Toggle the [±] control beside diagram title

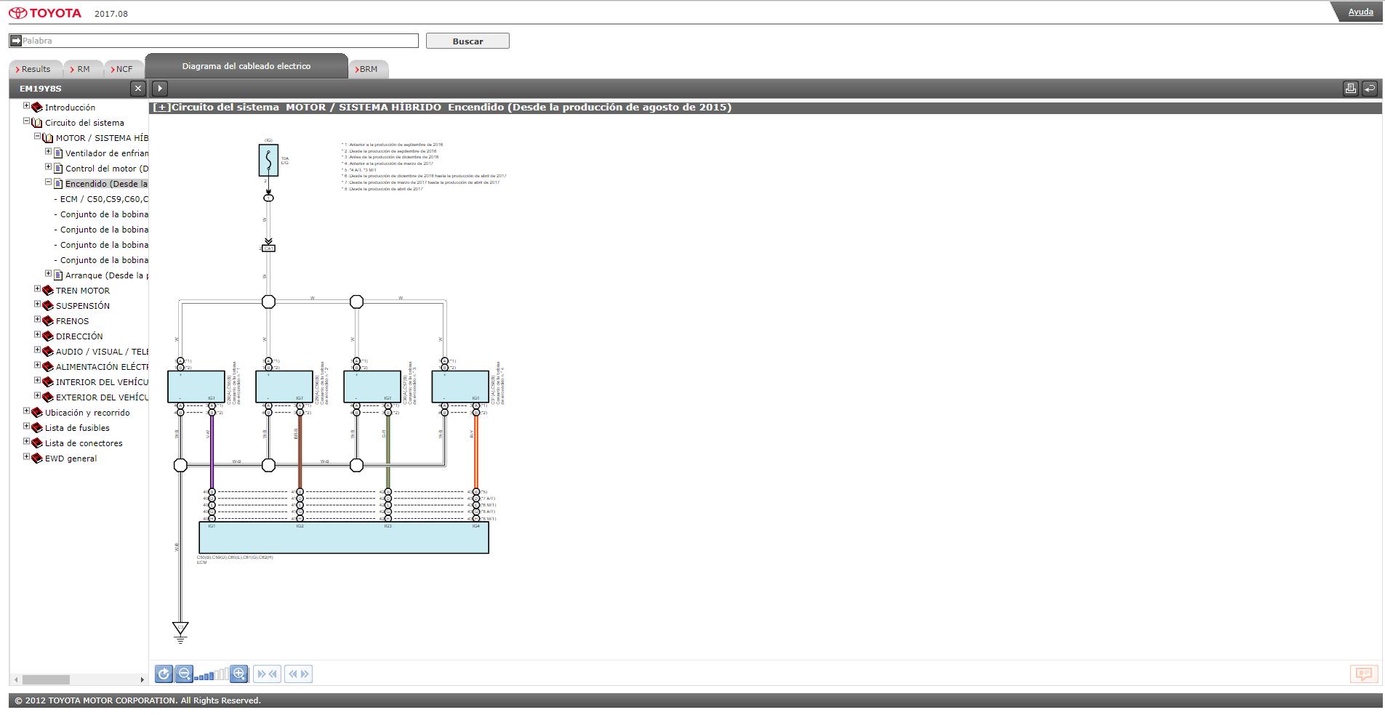[x=161, y=108]
